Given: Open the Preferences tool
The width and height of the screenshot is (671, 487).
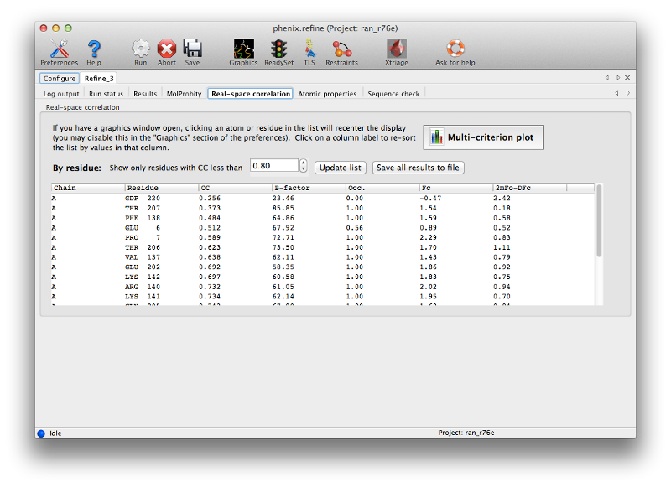Looking at the screenshot, I should (x=59, y=50).
